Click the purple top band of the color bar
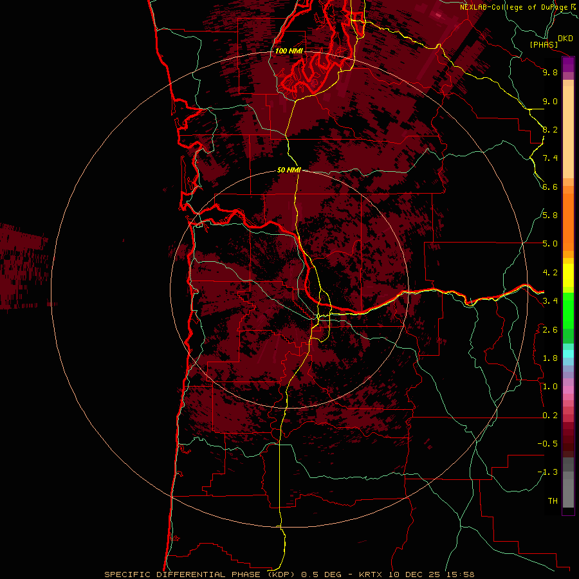Viewport: 579px width, 579px height. [x=568, y=65]
